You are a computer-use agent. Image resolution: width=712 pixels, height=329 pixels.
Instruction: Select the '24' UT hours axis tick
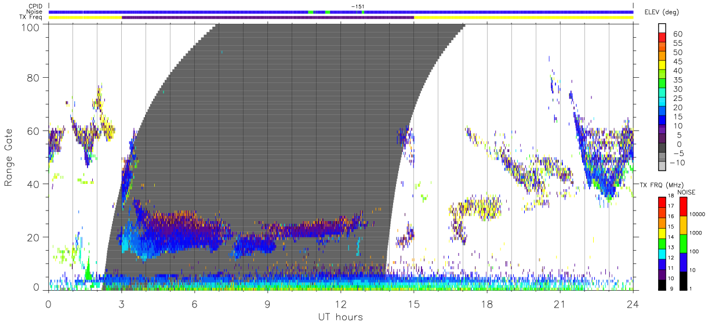pyautogui.click(x=633, y=303)
